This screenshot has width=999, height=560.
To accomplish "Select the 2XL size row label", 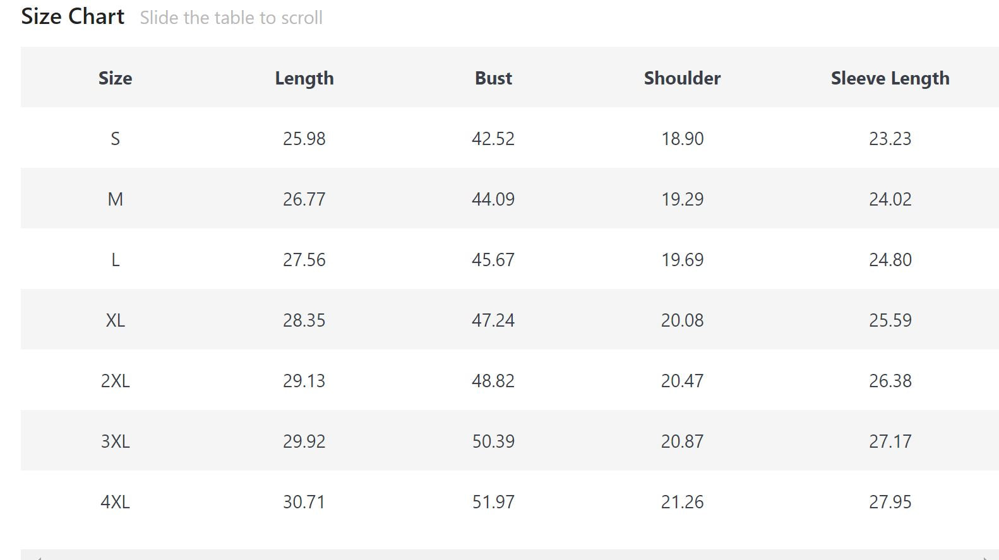I will [115, 381].
